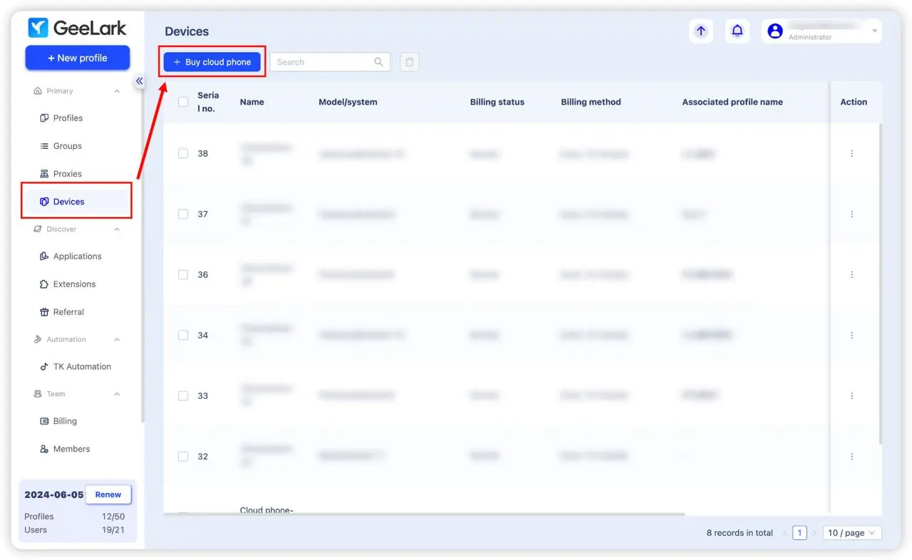Click the trash icon next to search
This screenshot has width=912, height=560.
(x=410, y=62)
